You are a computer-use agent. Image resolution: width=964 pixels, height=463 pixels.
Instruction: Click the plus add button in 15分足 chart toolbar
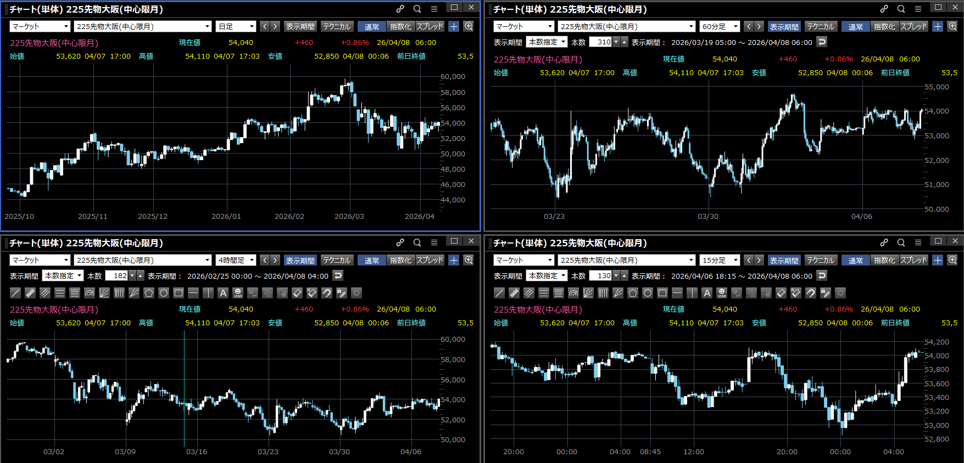(938, 260)
